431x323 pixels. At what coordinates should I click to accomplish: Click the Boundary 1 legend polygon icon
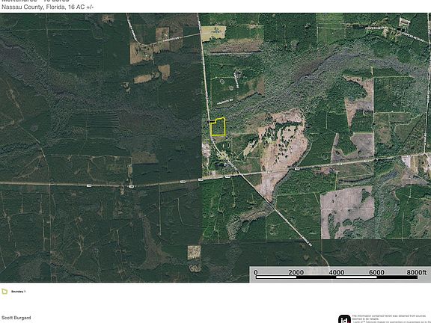[x=4, y=292]
